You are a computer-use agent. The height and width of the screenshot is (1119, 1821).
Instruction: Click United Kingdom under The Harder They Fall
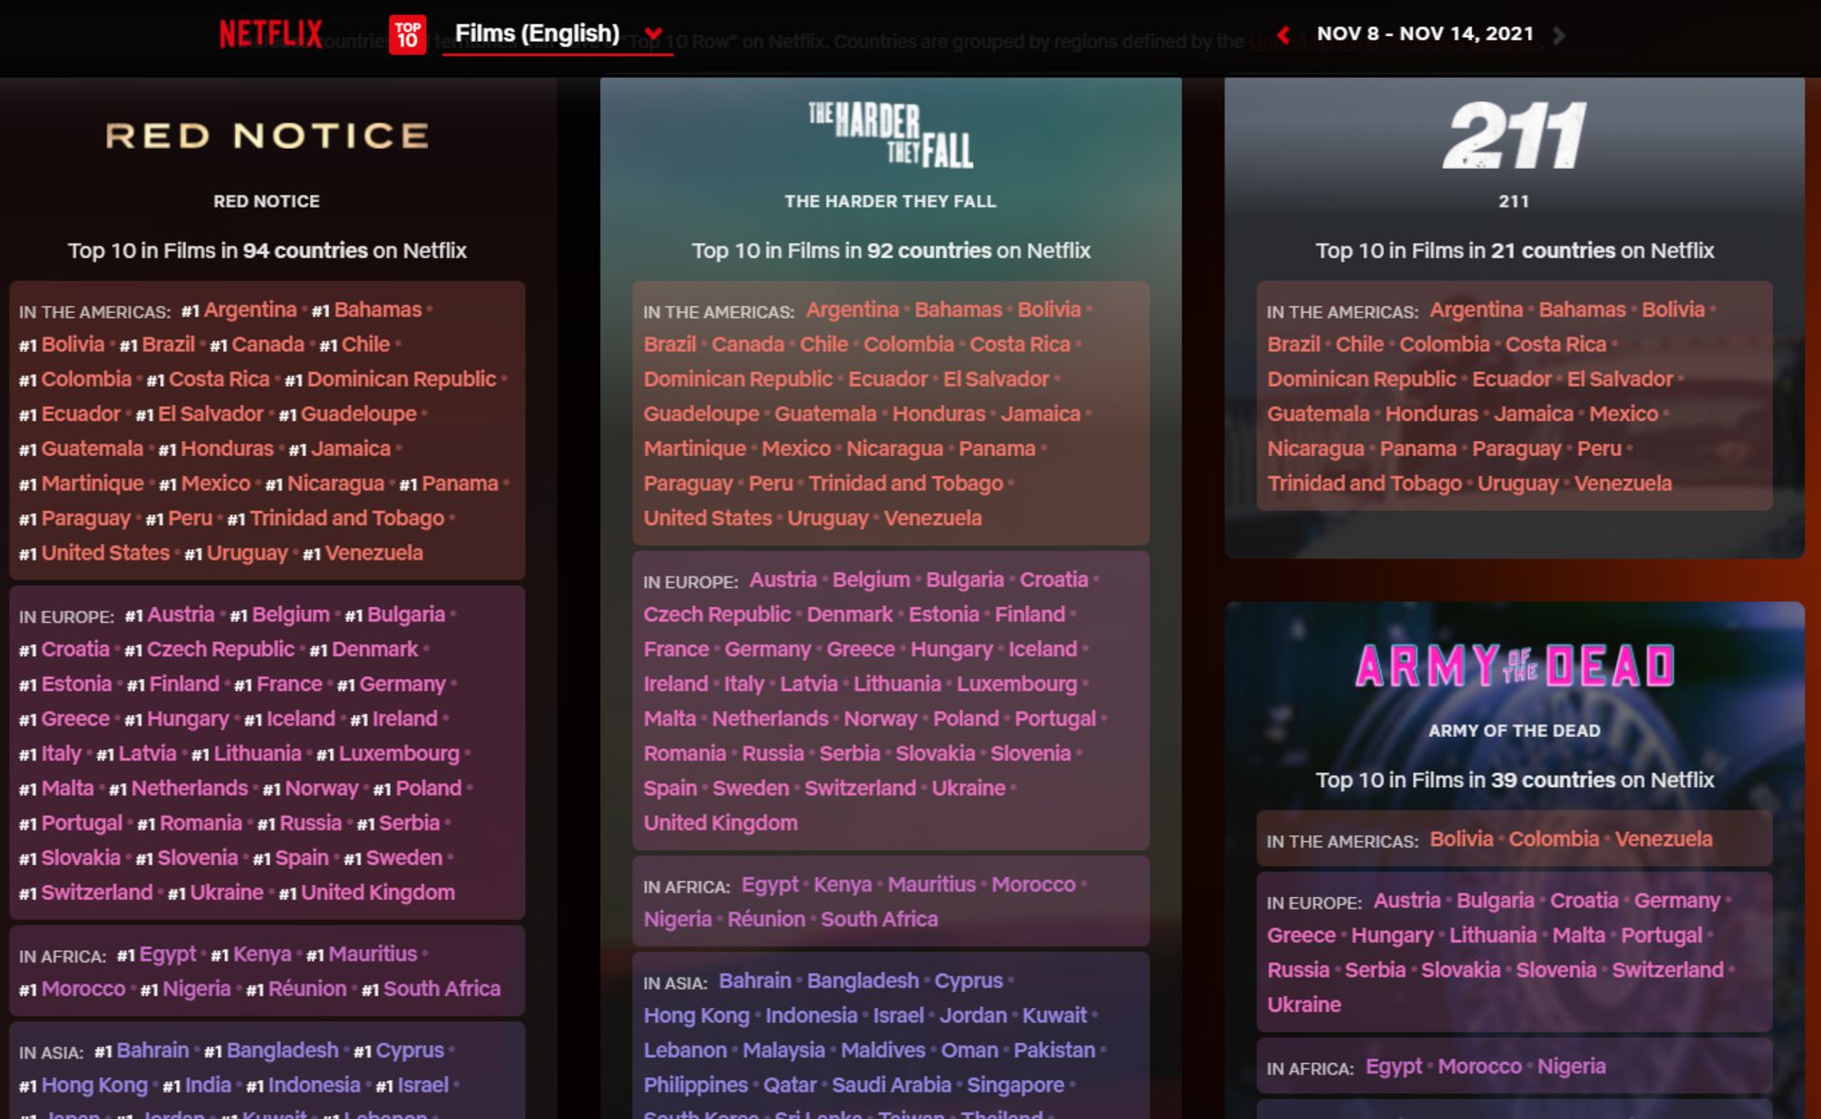pyautogui.click(x=721, y=823)
